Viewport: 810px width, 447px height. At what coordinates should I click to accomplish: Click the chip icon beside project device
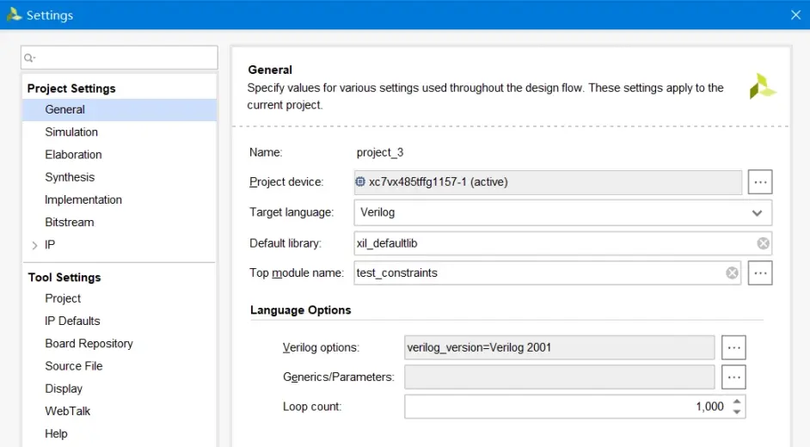(x=360, y=181)
